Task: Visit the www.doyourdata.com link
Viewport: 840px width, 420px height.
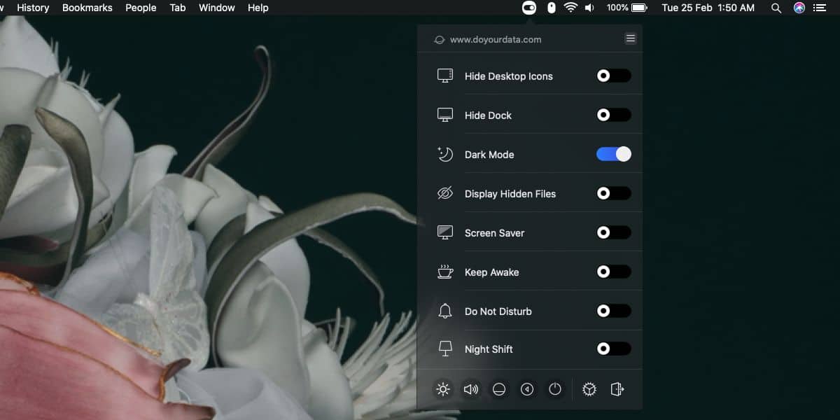Action: tap(496, 40)
